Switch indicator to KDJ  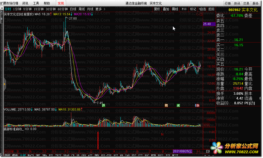[x=134, y=155]
